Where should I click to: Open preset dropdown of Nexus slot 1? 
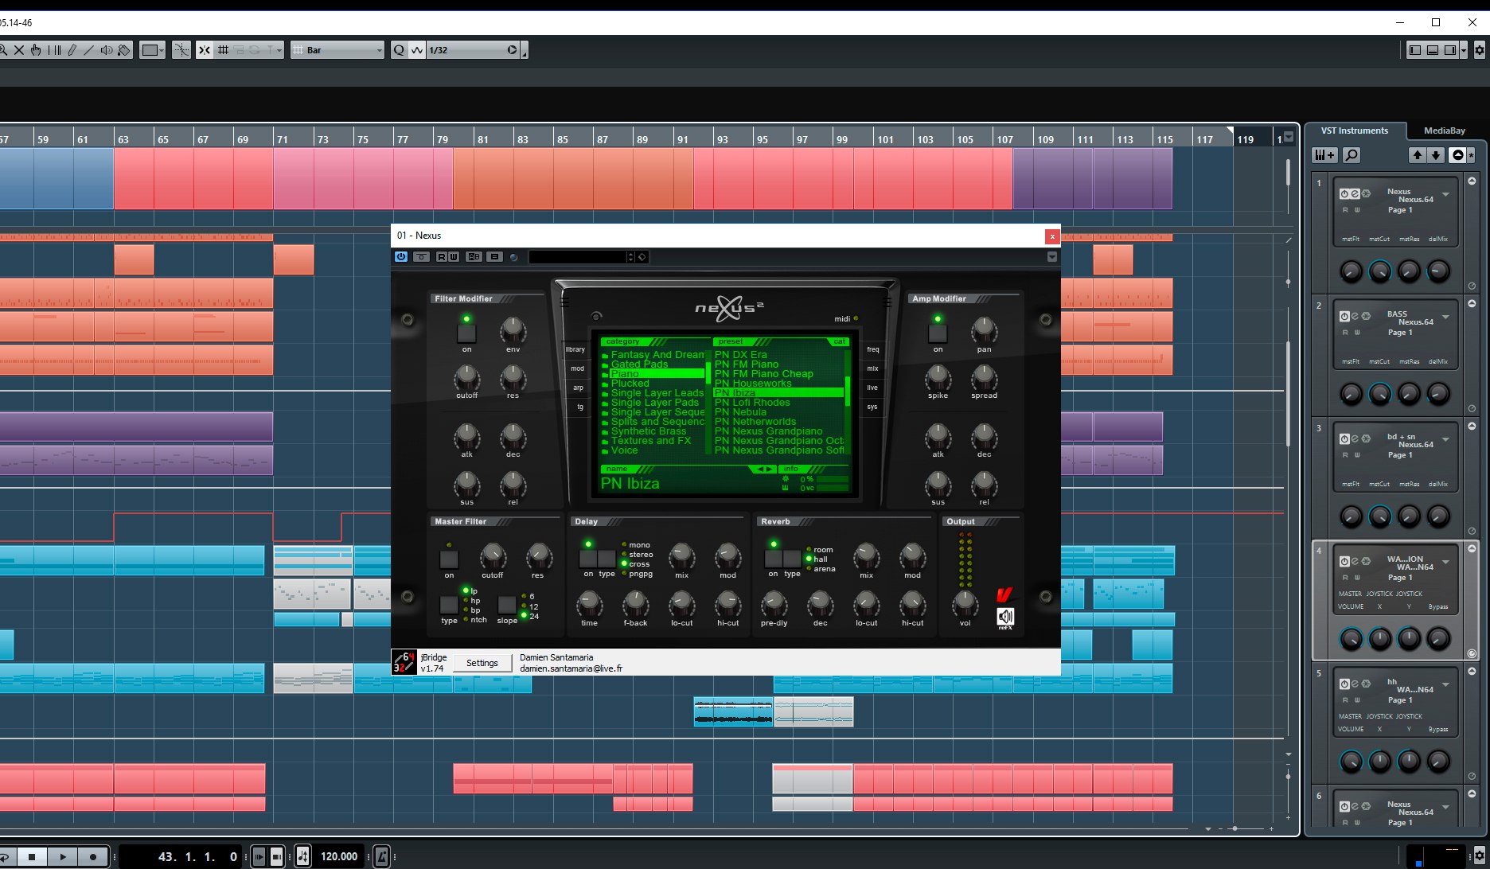(1445, 194)
